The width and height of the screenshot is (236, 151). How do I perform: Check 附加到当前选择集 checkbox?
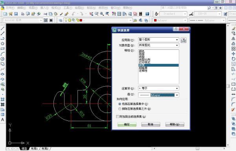tap(118, 116)
